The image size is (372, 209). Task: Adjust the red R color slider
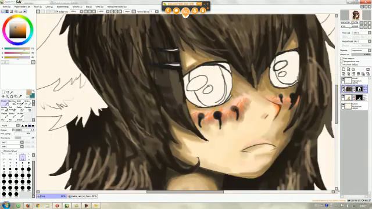pos(17,49)
